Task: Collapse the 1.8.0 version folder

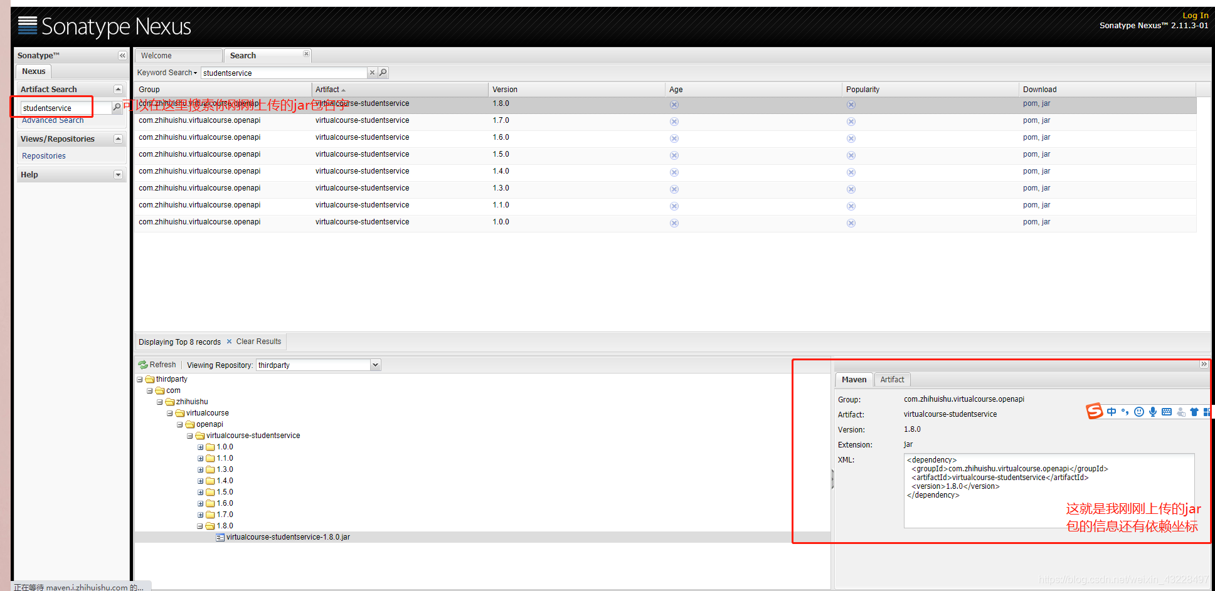Action: 201,526
